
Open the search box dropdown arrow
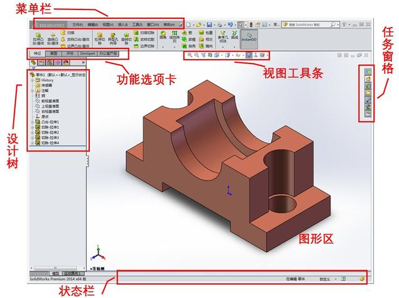338,25
